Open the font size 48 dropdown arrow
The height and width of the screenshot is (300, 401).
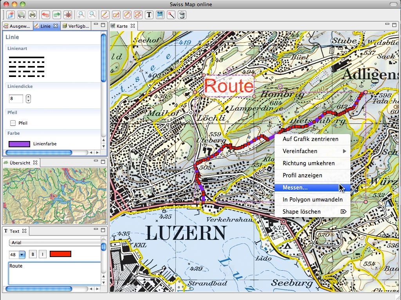[x=22, y=254]
